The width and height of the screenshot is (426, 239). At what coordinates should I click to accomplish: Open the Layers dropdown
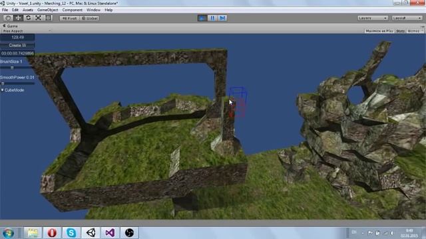coord(373,18)
